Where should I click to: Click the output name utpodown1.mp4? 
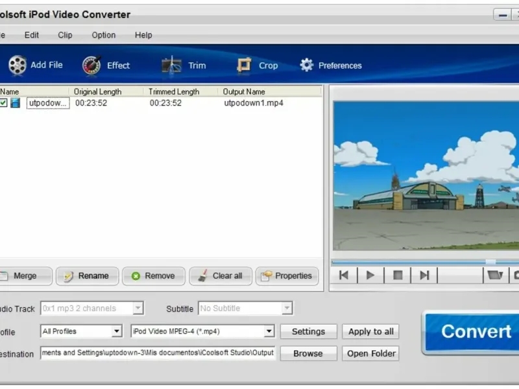coord(254,103)
